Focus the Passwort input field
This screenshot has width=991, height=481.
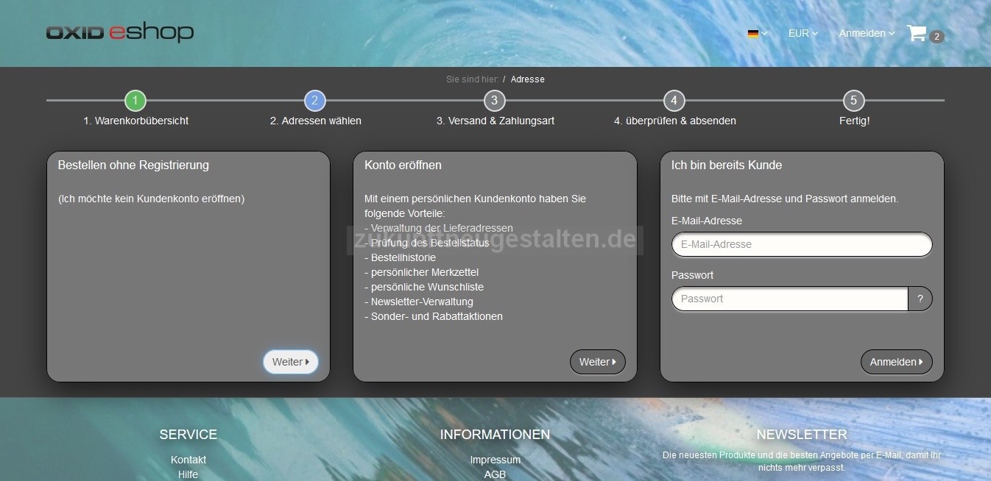click(x=790, y=299)
